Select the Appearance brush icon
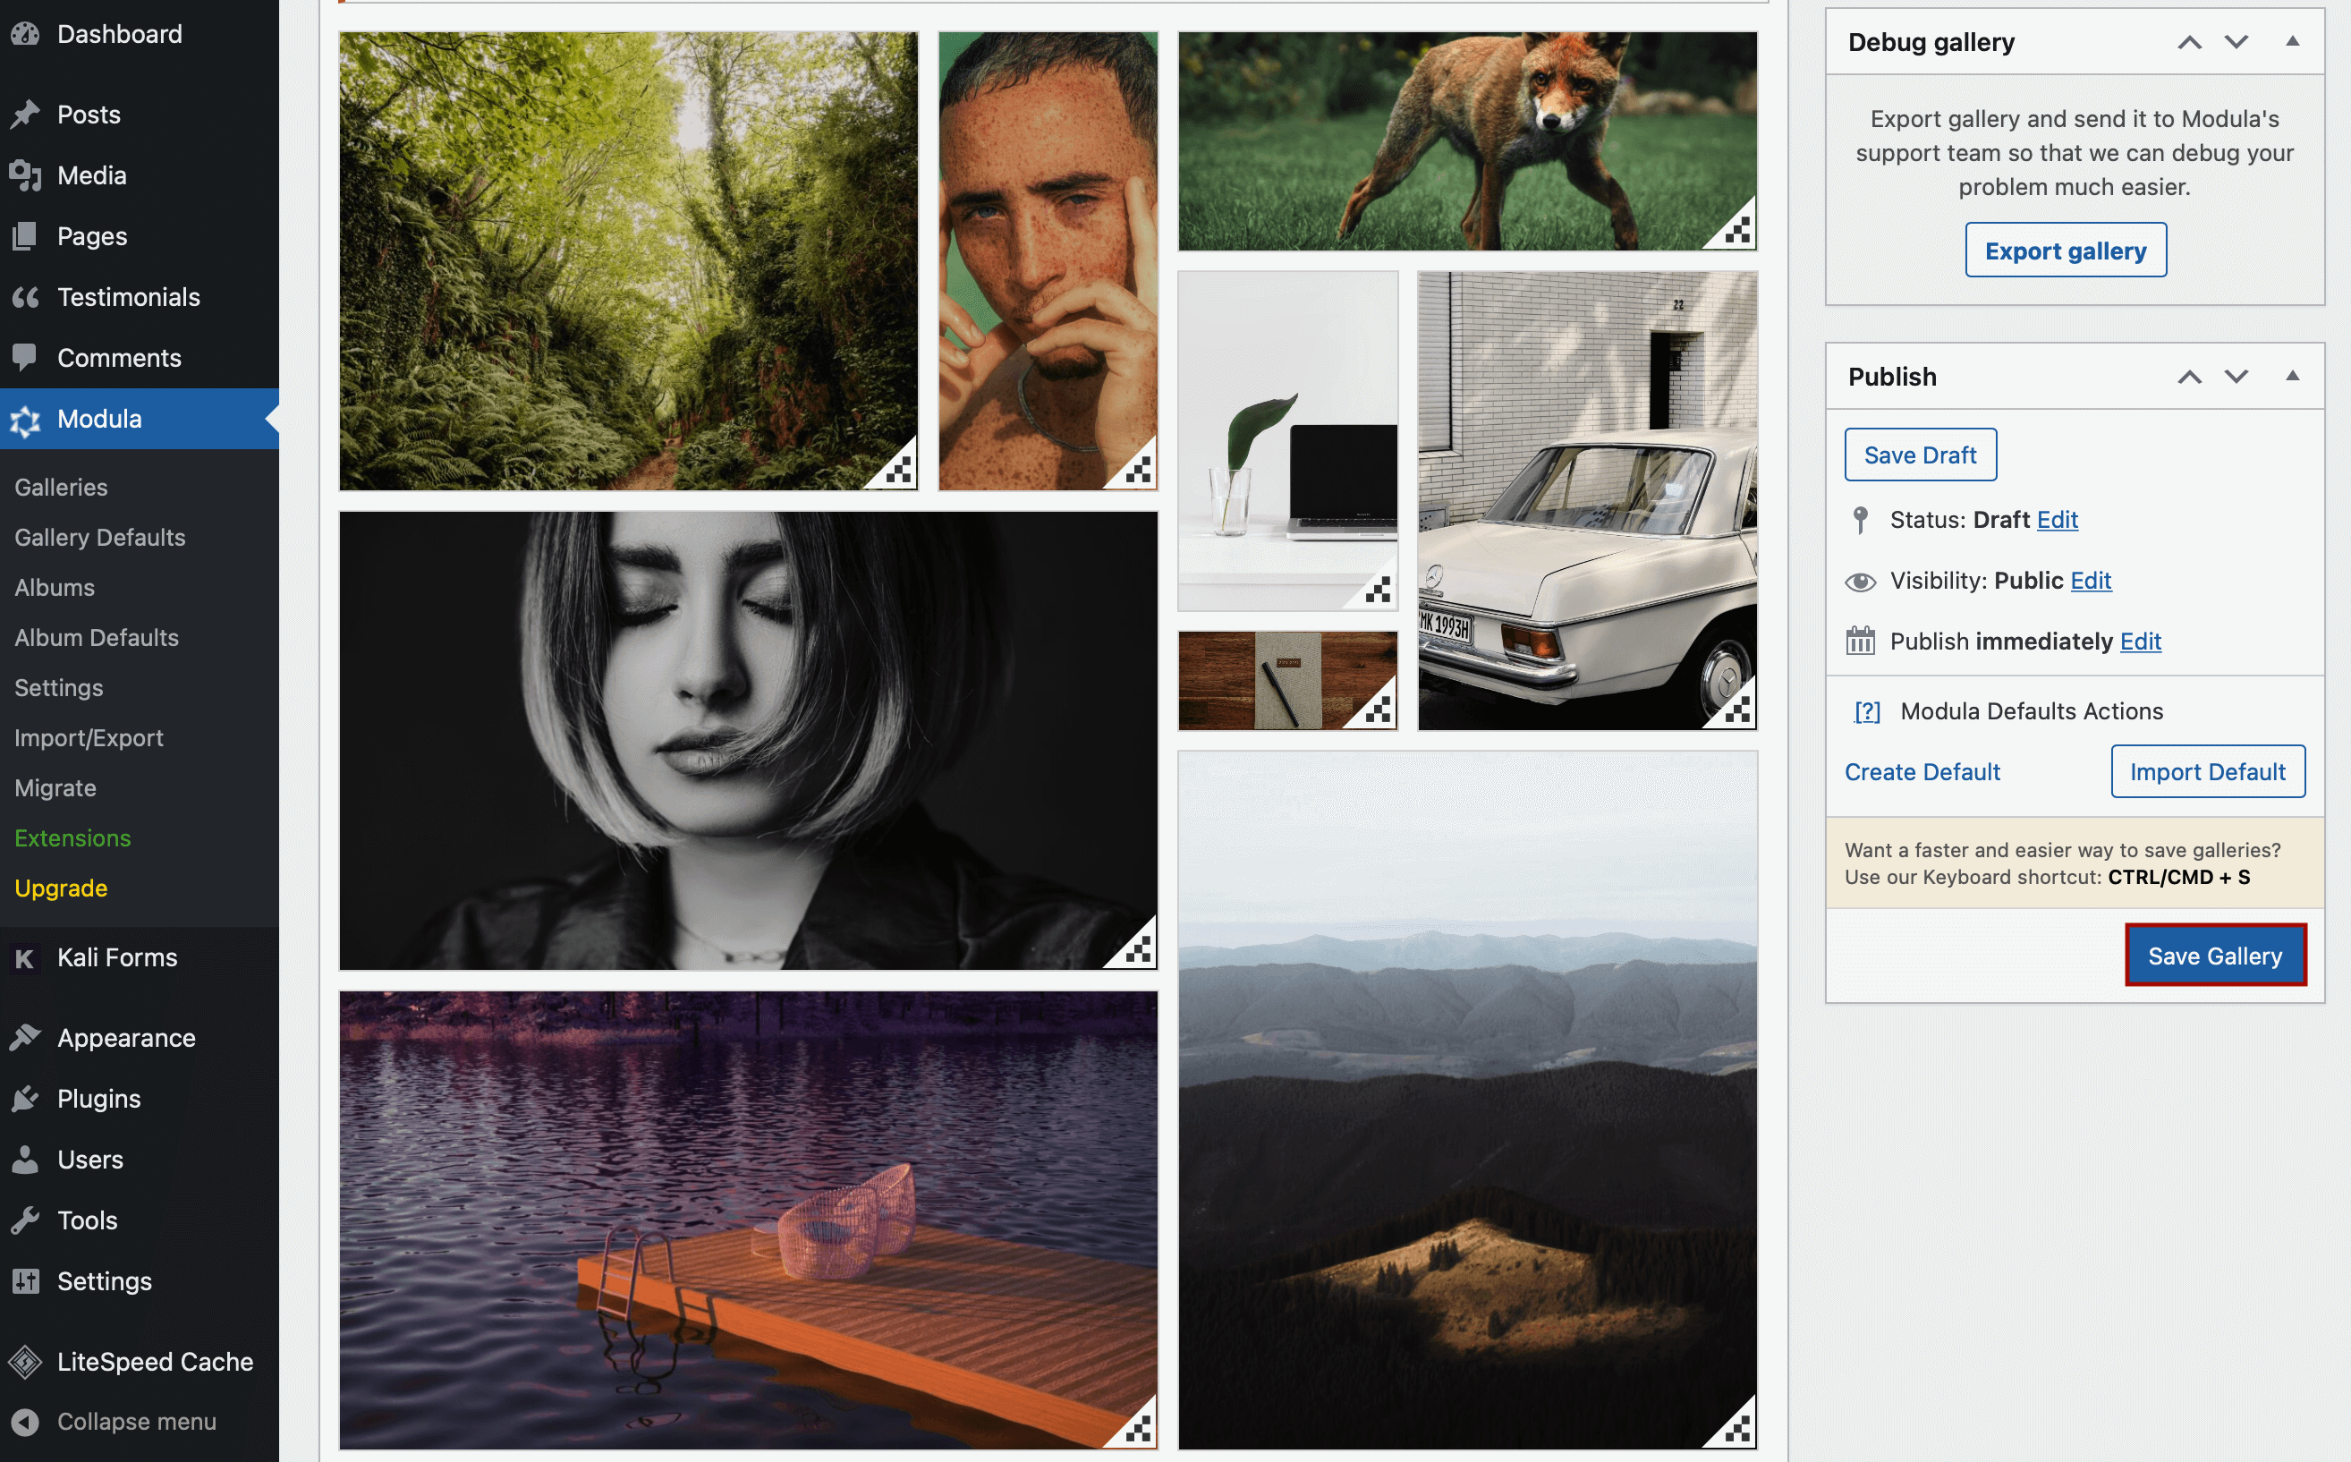Image resolution: width=2351 pixels, height=1462 pixels. tap(26, 1036)
